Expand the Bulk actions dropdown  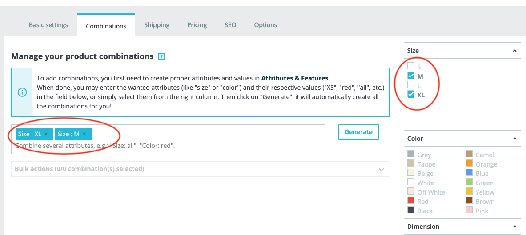click(201, 169)
